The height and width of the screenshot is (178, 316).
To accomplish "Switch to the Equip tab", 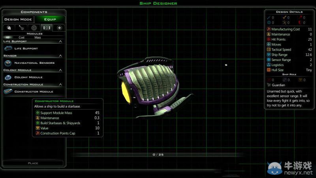I will 50,19.
